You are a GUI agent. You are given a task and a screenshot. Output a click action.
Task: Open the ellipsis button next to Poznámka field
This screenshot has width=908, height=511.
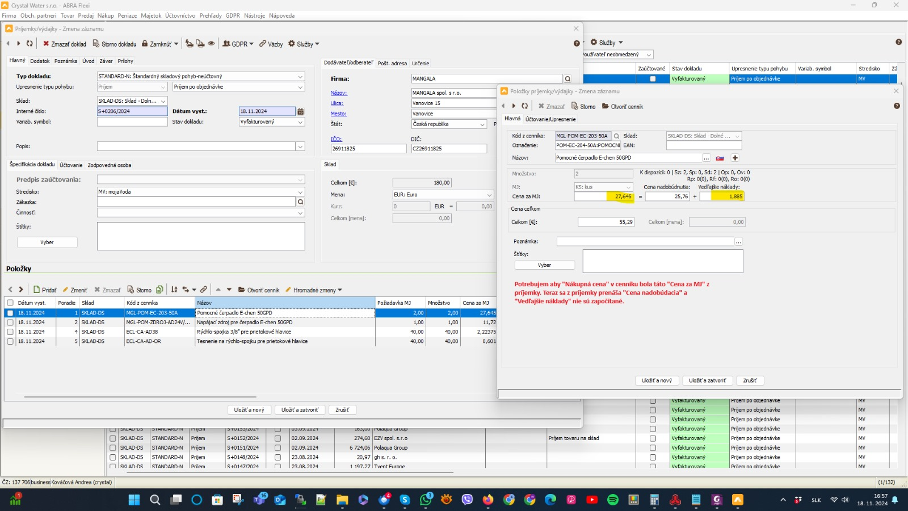[738, 242]
